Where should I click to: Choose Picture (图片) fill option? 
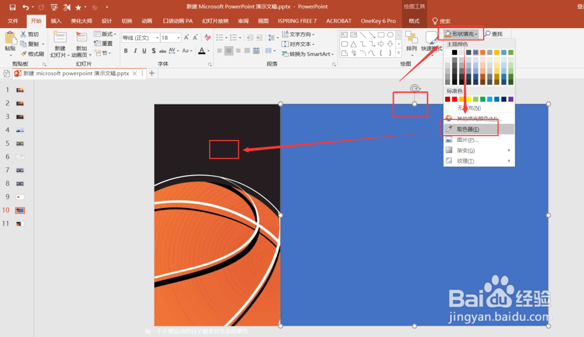[479, 140]
